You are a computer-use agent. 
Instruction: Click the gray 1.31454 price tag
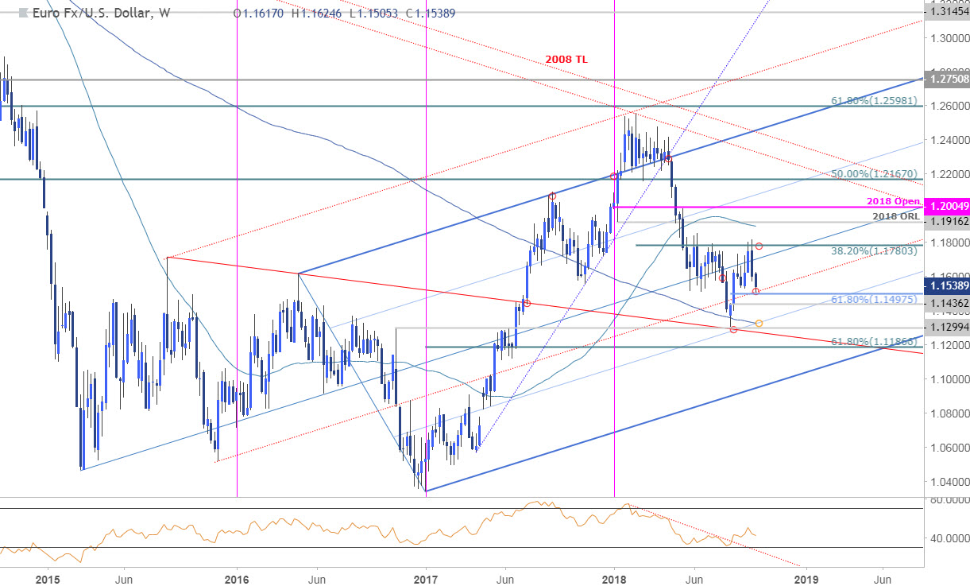(x=947, y=13)
